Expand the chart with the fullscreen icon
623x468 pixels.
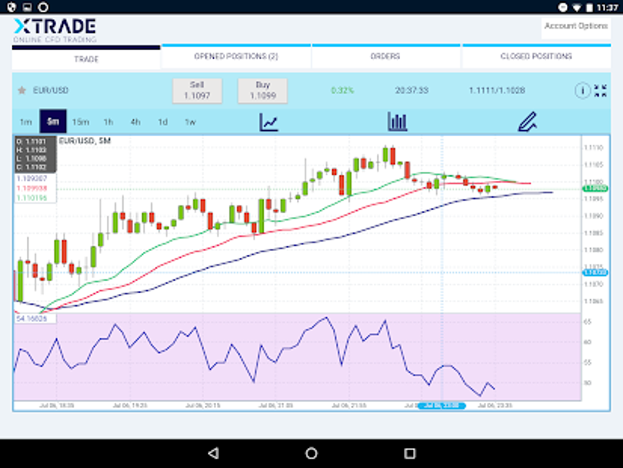point(599,89)
